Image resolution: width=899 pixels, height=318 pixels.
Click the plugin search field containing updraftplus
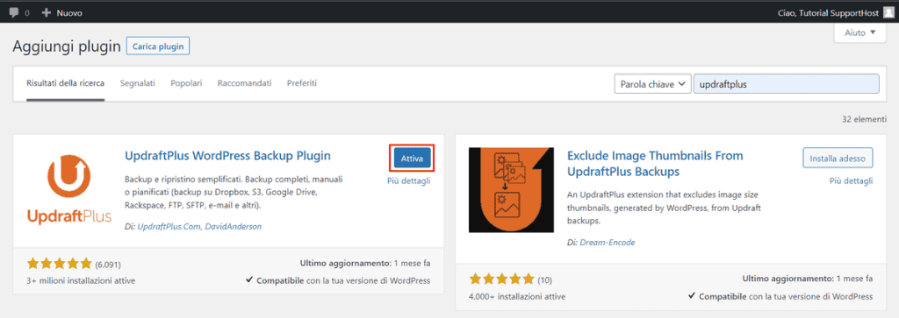[786, 83]
